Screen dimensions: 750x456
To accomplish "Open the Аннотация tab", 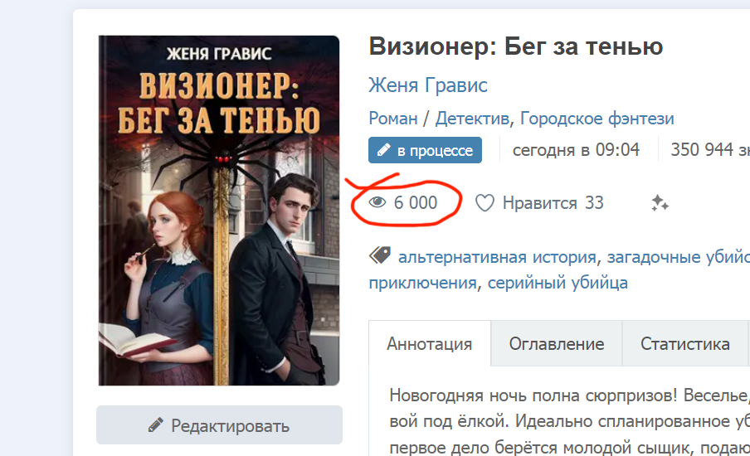I will [430, 344].
